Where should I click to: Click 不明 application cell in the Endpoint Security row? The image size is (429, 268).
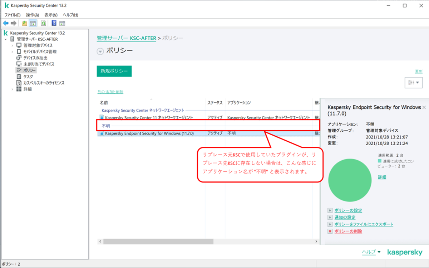click(x=231, y=133)
